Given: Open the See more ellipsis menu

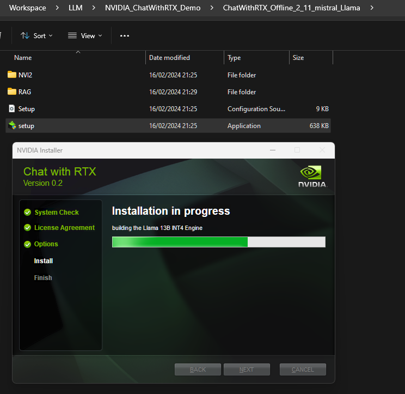Looking at the screenshot, I should tap(125, 35).
